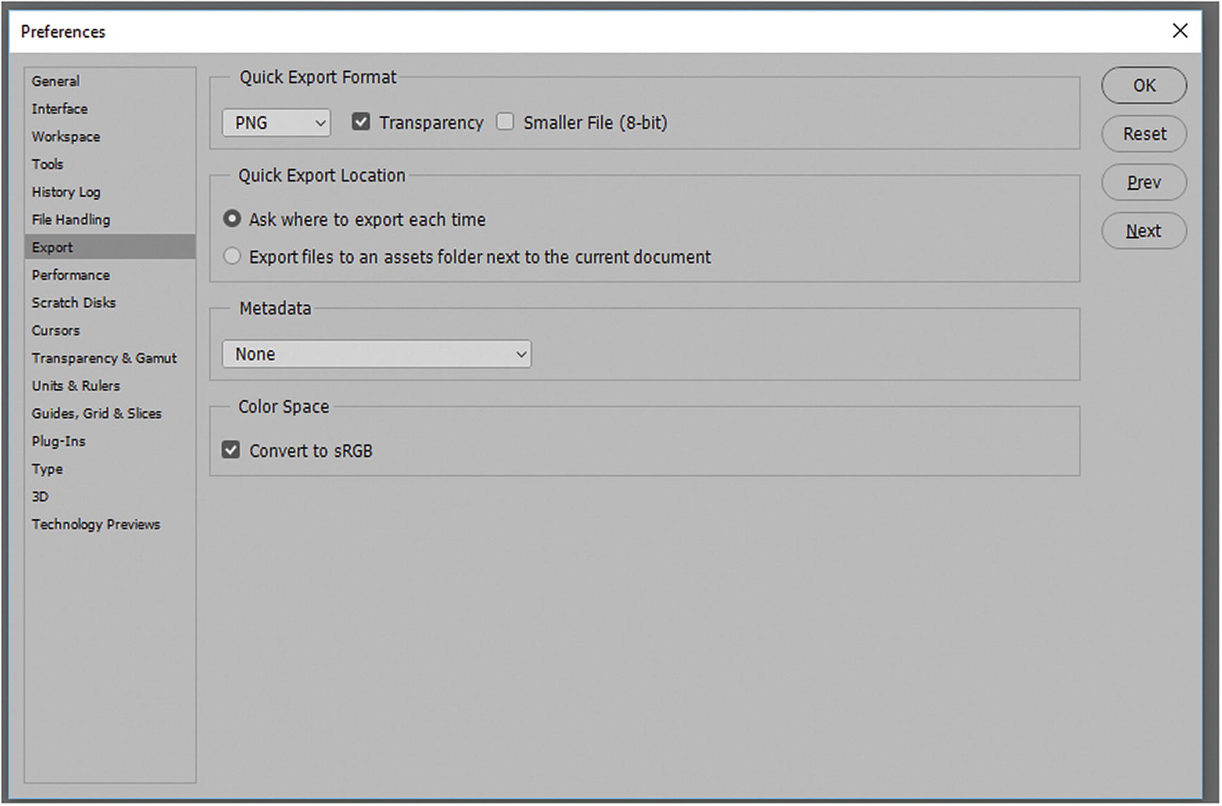
Task: Expand the Metadata dropdown
Action: tap(376, 353)
